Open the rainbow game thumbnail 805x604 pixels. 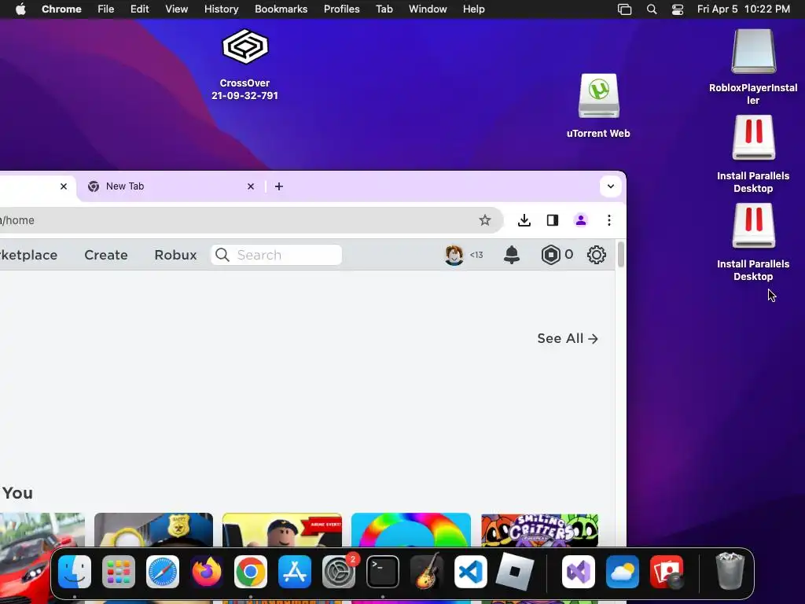pos(410,530)
